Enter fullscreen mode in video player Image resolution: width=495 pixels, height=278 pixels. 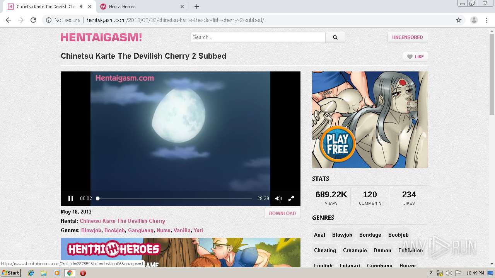(291, 198)
